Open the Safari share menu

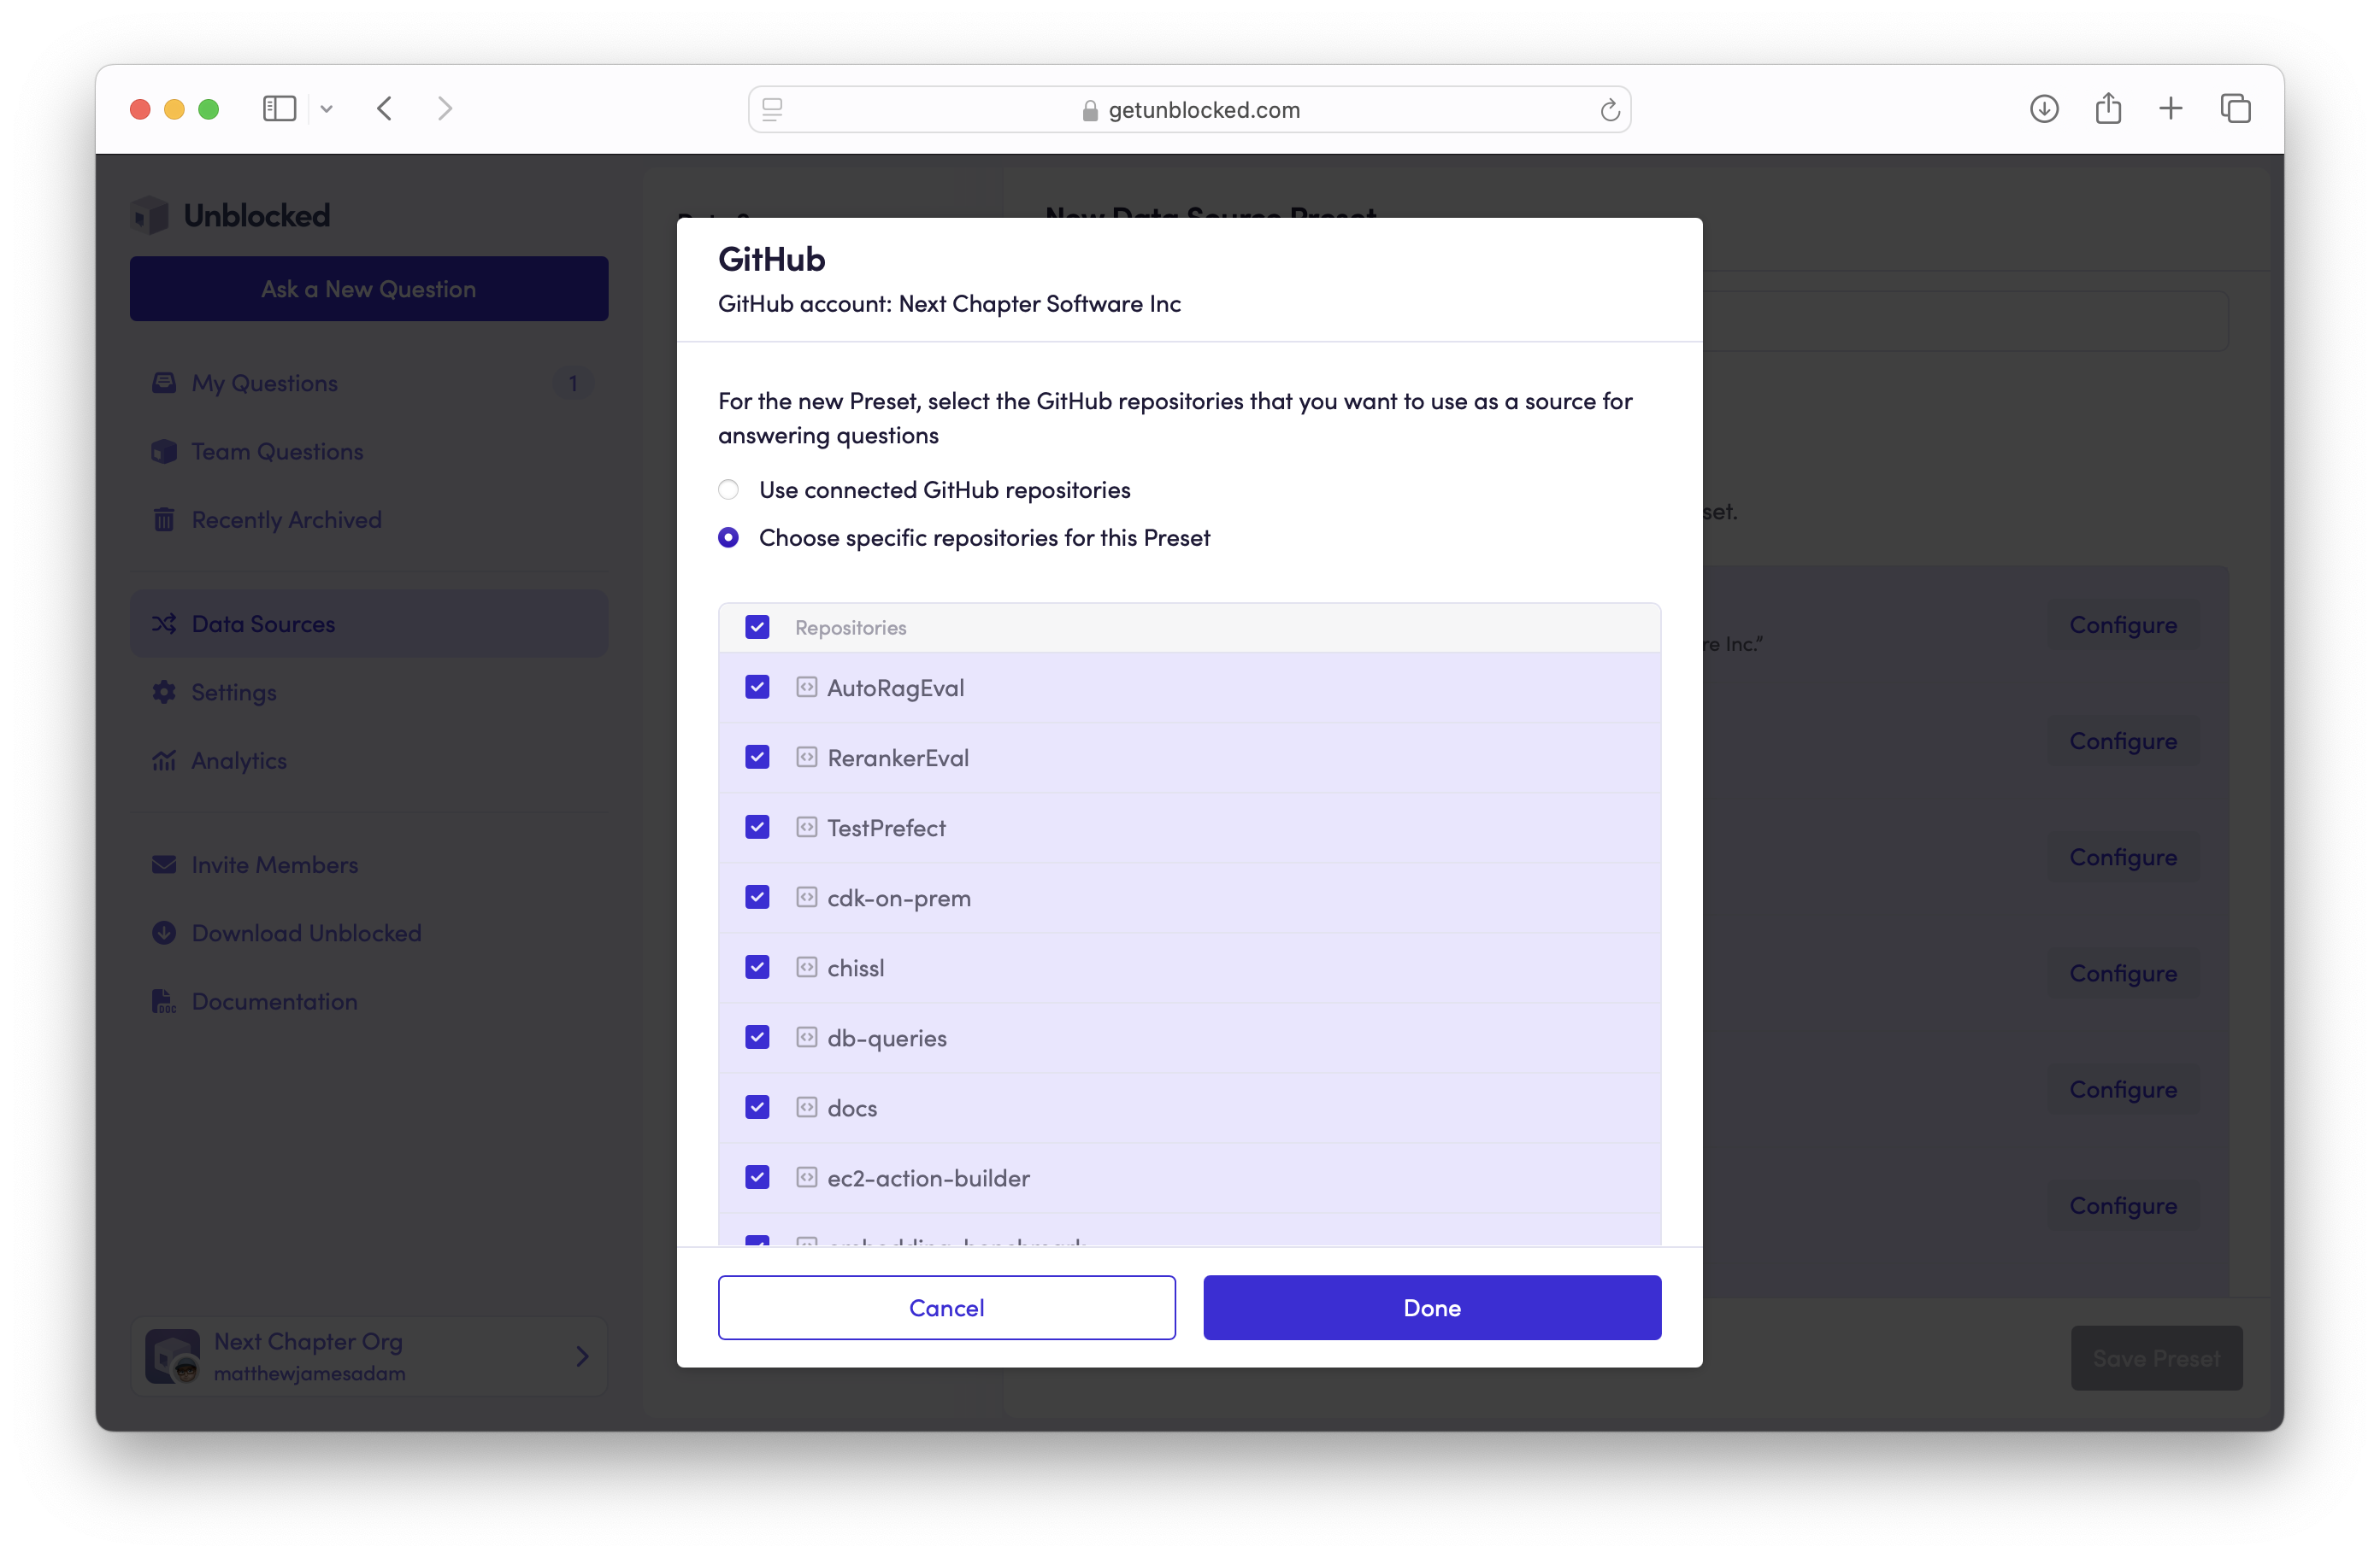2108,108
